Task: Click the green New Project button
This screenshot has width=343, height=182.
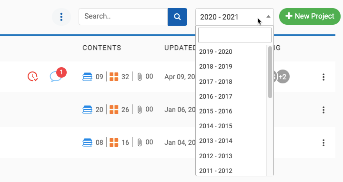Action: click(310, 16)
